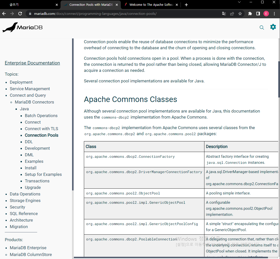The image size is (280, 259).
Task: Open the Architecture topic
Action: pyautogui.click(x=21, y=220)
